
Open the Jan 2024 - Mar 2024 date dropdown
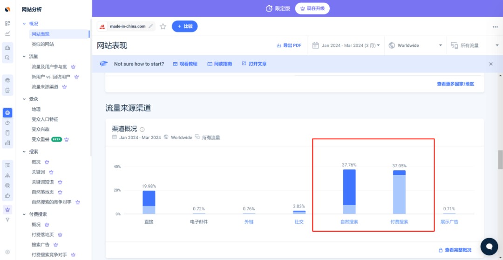click(x=346, y=45)
